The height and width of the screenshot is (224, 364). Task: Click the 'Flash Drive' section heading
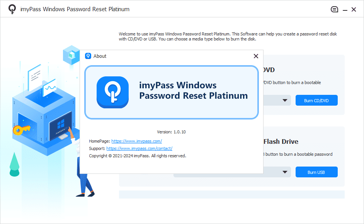281,141
